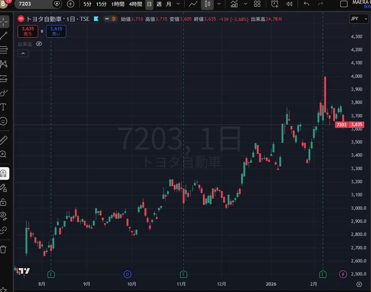
Task: Select the pattern XABCD tool
Action: click(4, 64)
